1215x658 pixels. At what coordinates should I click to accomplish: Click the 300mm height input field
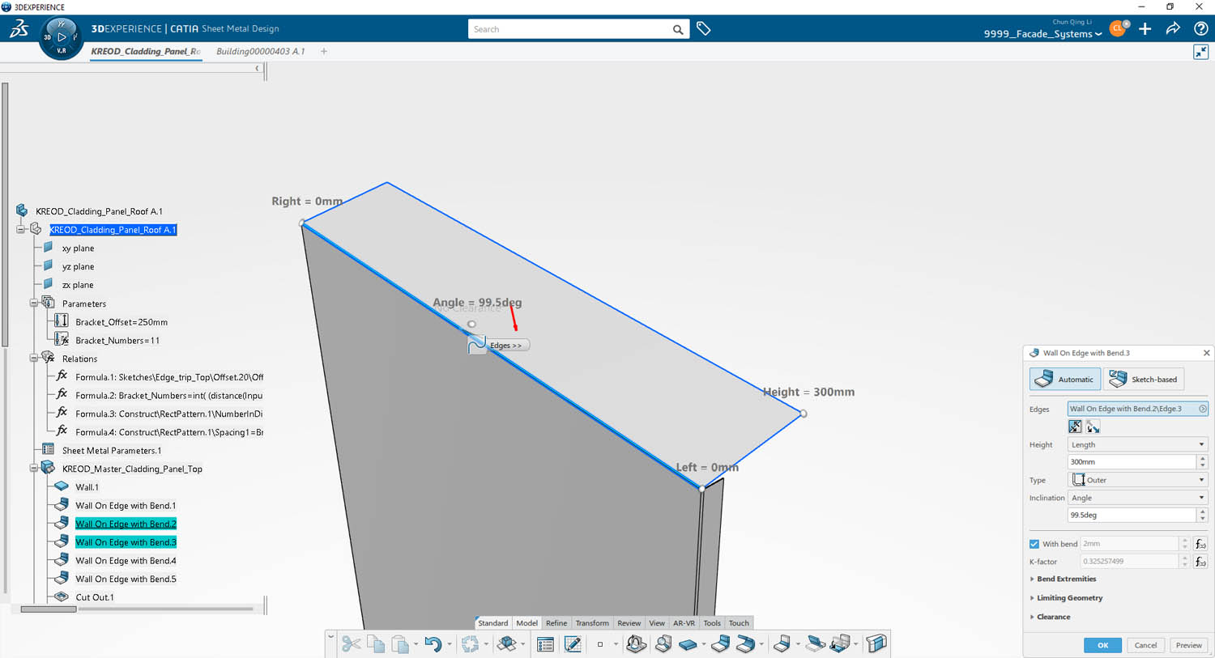point(1131,462)
